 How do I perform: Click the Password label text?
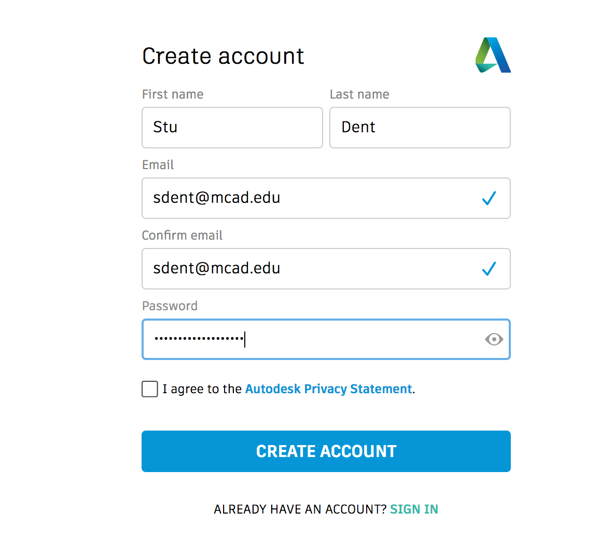point(170,306)
